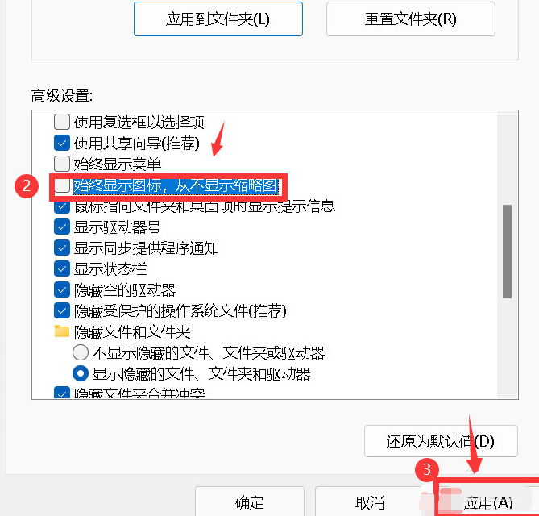Toggle 显示同步提供程序通知 checkbox
This screenshot has height=516, width=539.
[62, 248]
